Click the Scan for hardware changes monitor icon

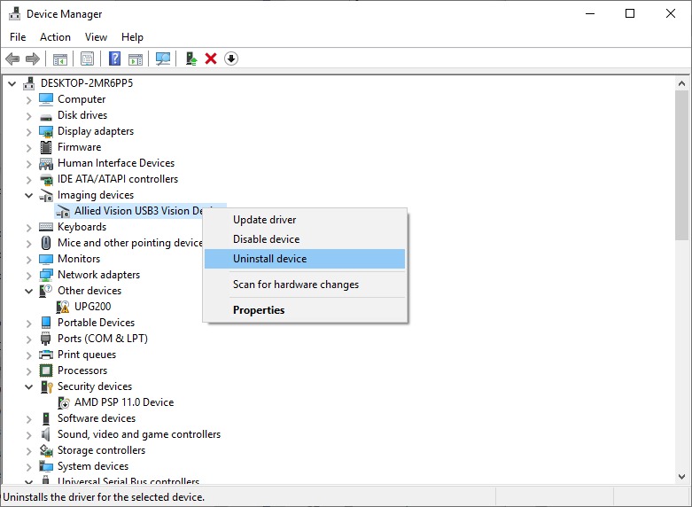pyautogui.click(x=163, y=58)
